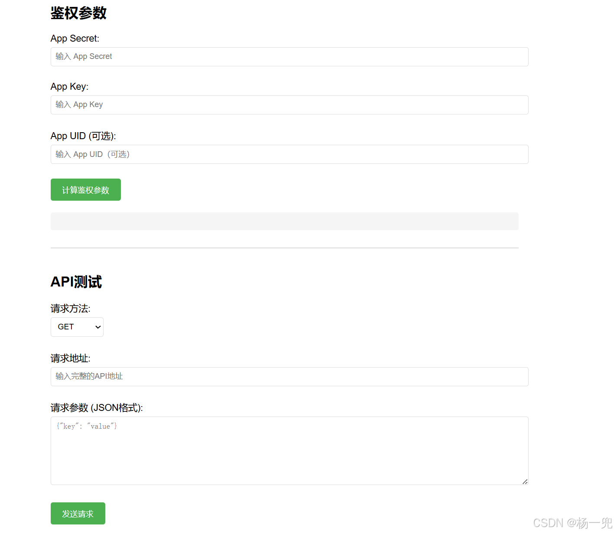This screenshot has height=534, width=614.
Task: Click the 输入完整的API地址 request URL field
Action: click(289, 376)
